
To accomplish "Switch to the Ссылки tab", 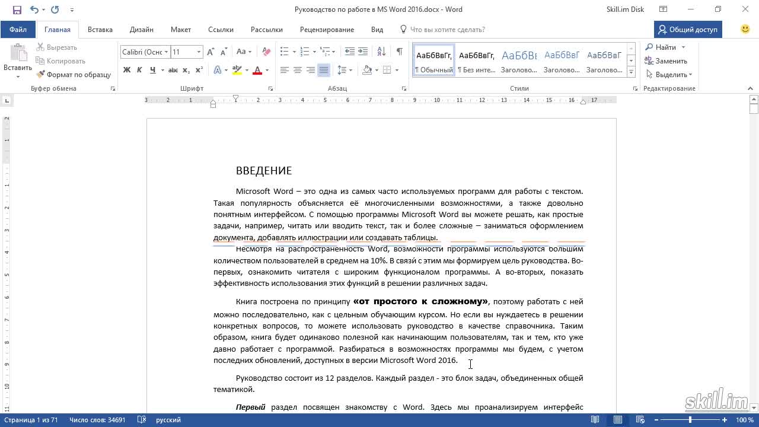I will [x=221, y=29].
